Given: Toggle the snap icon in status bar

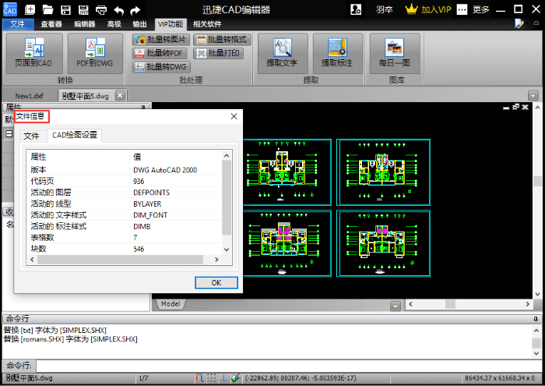Looking at the screenshot, I should [200, 378].
